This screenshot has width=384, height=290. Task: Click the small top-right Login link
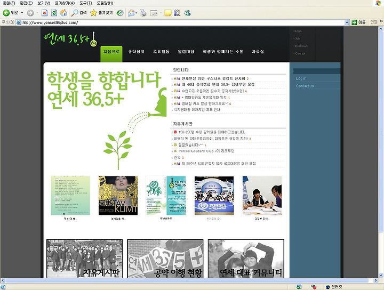298,31
